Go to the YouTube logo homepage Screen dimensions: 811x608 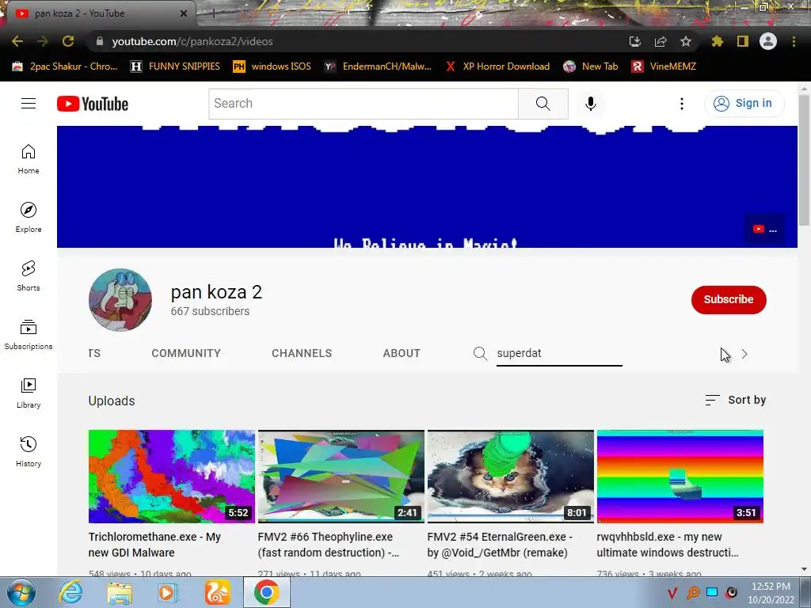click(93, 104)
